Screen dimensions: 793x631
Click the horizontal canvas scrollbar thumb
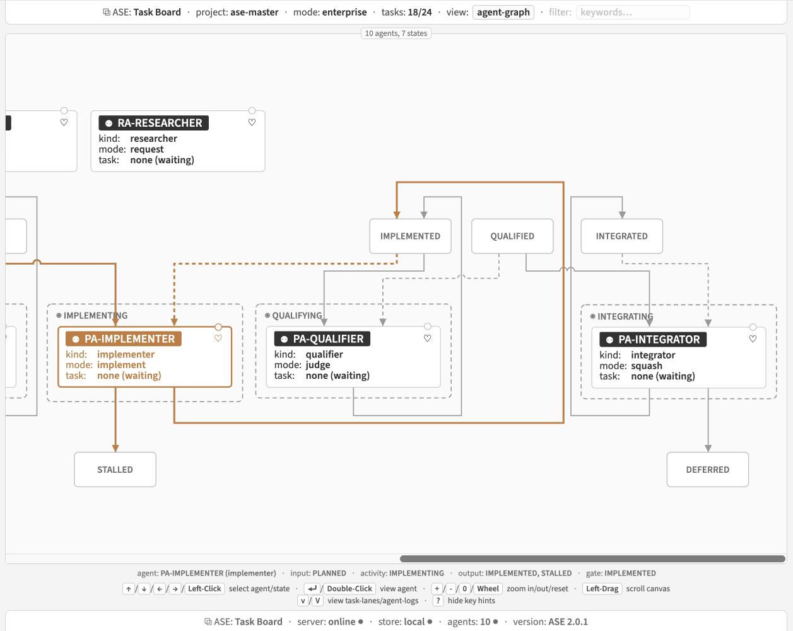(592, 559)
